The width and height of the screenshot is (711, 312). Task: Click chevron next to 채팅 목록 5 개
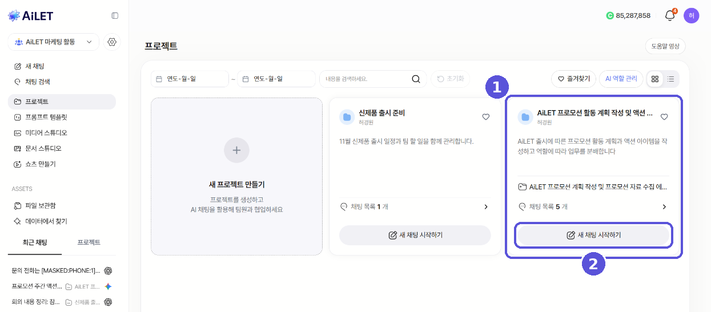pos(664,206)
